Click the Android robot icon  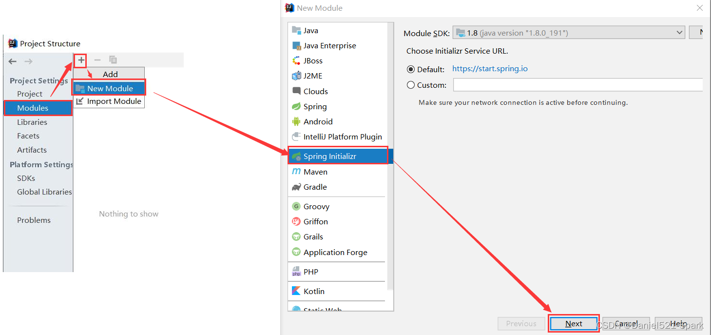296,122
